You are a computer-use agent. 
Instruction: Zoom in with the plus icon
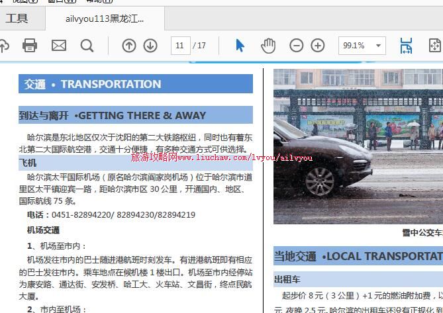(318, 46)
